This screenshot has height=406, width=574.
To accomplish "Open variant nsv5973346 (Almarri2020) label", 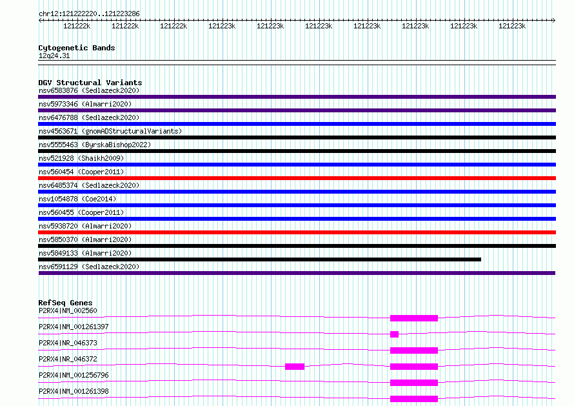I will pos(85,104).
